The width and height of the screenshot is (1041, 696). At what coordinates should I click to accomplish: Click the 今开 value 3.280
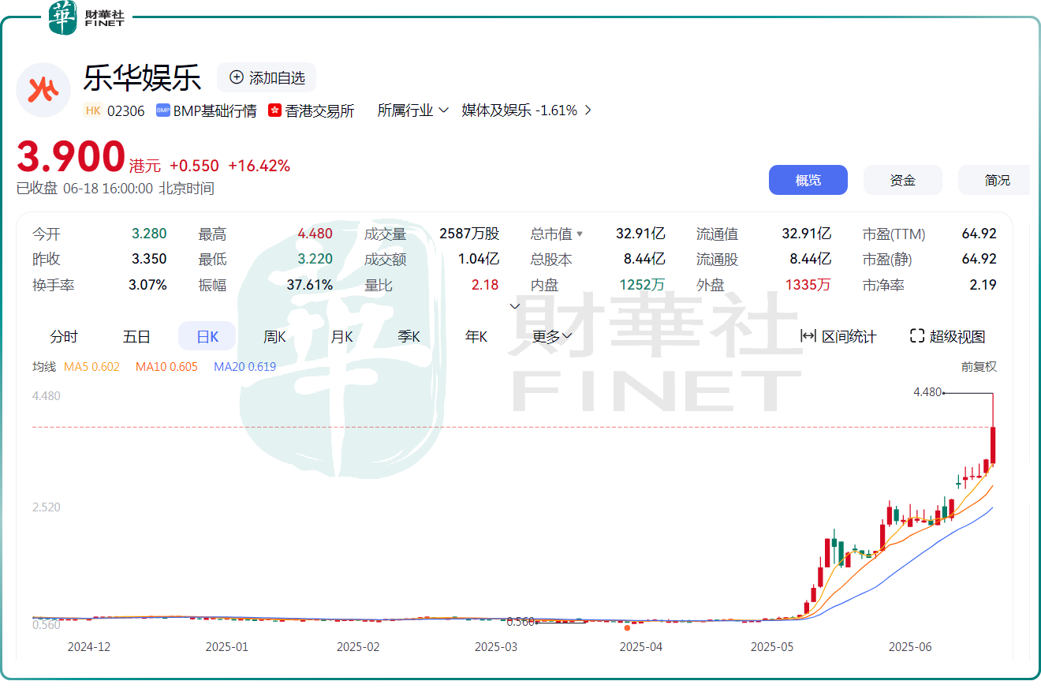point(149,234)
